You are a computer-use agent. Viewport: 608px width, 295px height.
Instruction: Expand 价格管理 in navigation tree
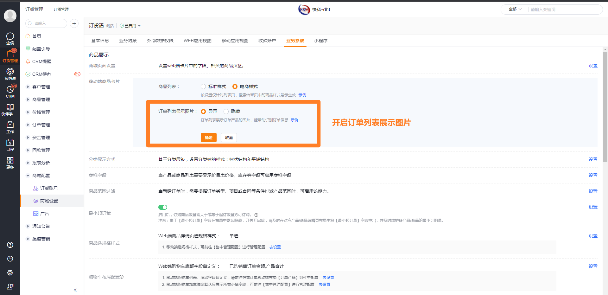[28, 112]
